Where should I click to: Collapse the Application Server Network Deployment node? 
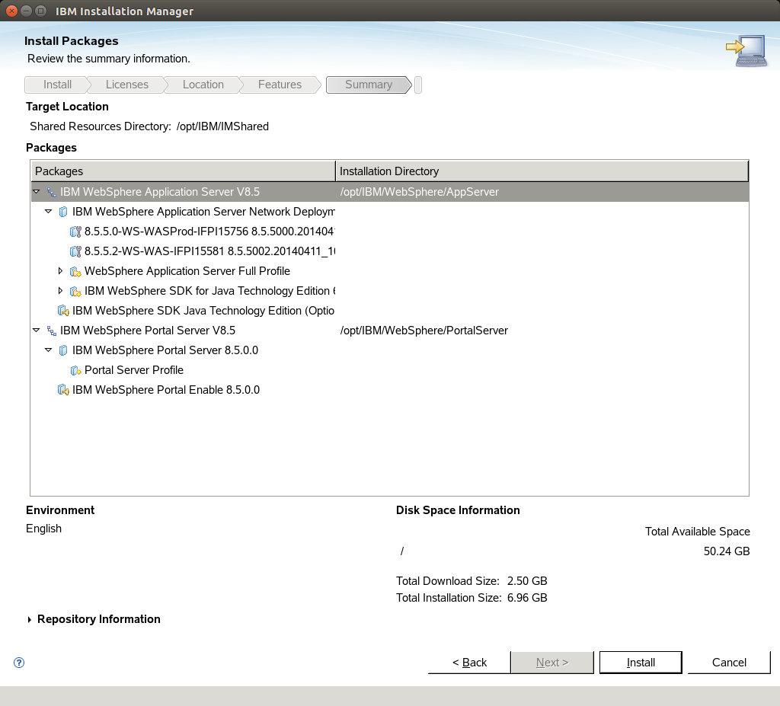[48, 212]
